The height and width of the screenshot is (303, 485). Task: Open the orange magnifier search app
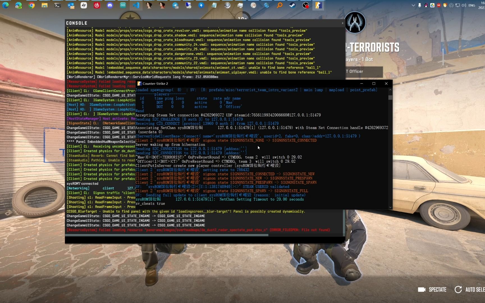[x=280, y=5]
